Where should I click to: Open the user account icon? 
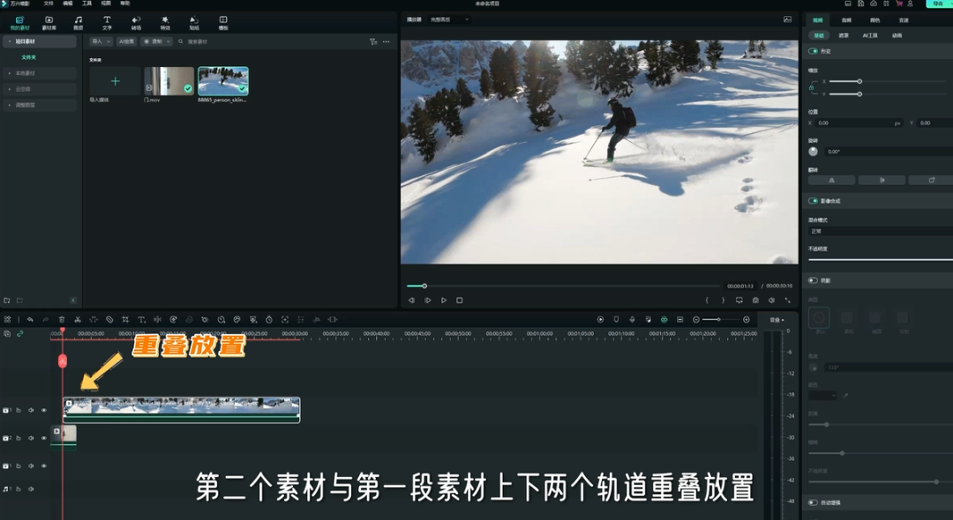(x=911, y=4)
